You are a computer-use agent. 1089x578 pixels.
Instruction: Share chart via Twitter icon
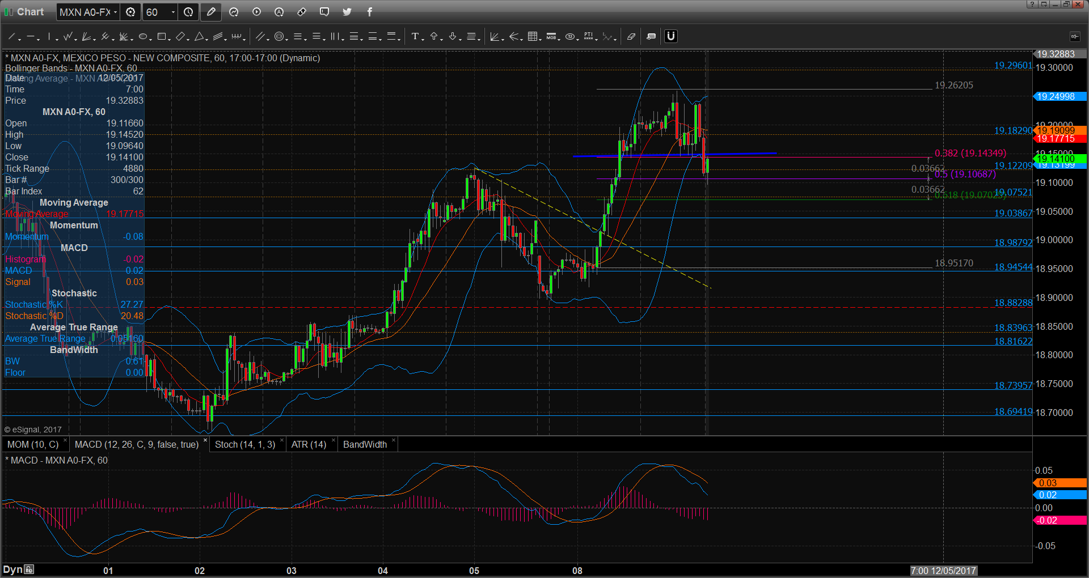347,12
